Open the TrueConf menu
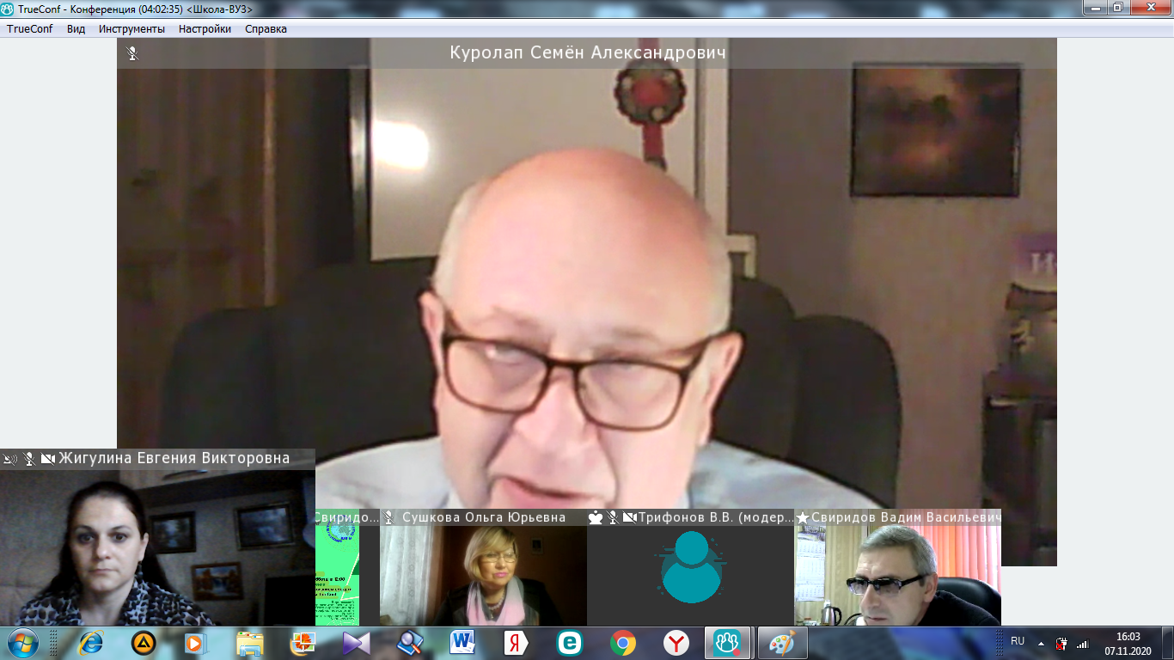The image size is (1174, 660). point(30,28)
